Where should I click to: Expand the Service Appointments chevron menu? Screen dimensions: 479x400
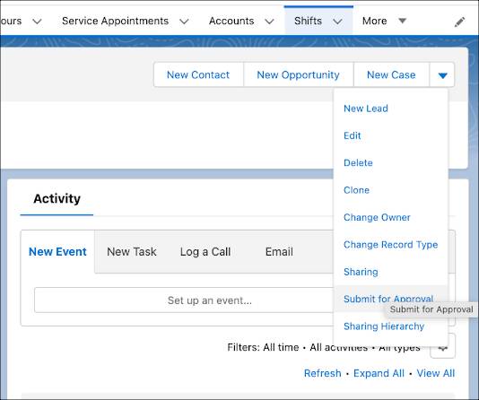pos(184,22)
